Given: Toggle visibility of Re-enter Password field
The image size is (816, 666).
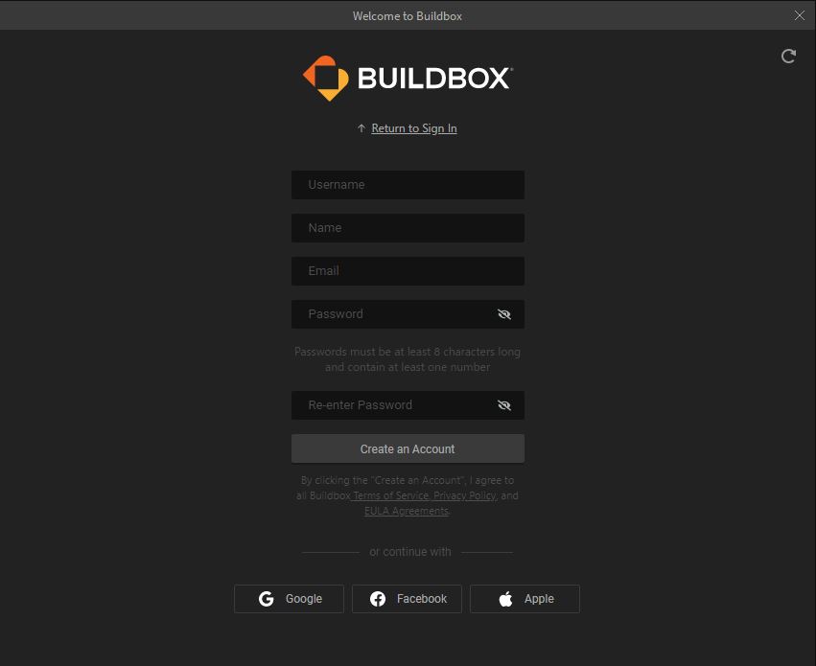Looking at the screenshot, I should (x=504, y=405).
